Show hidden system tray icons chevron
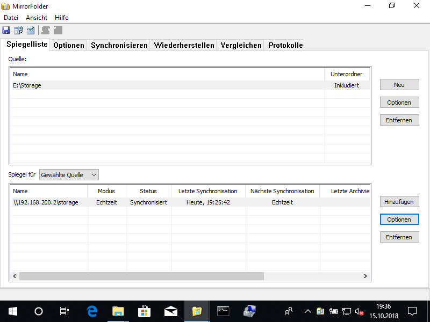Viewport: 430px width, 322px height. coord(308,311)
